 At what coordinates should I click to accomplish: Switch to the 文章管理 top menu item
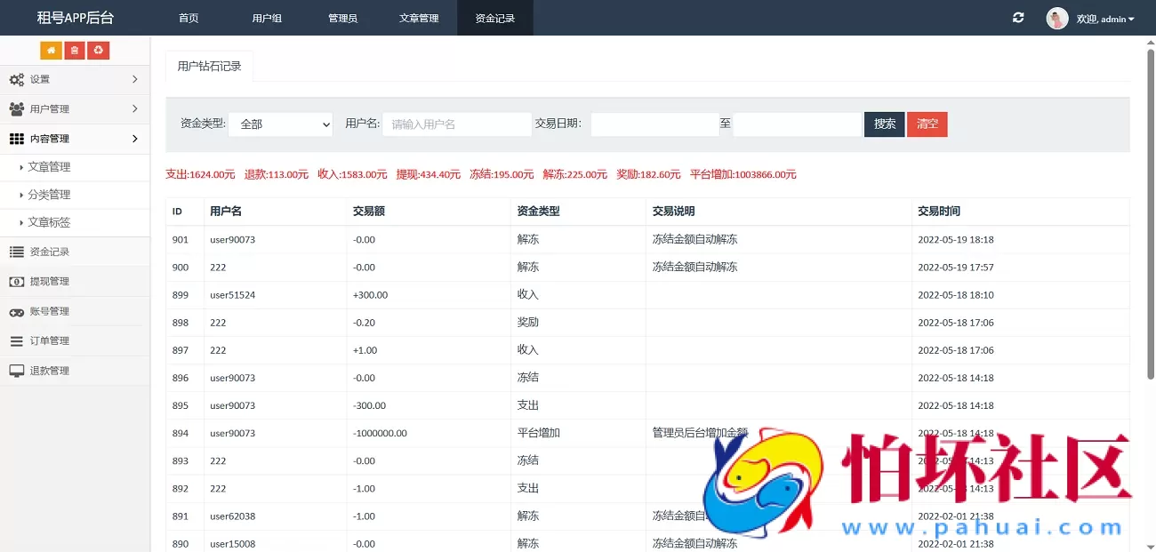click(x=419, y=18)
